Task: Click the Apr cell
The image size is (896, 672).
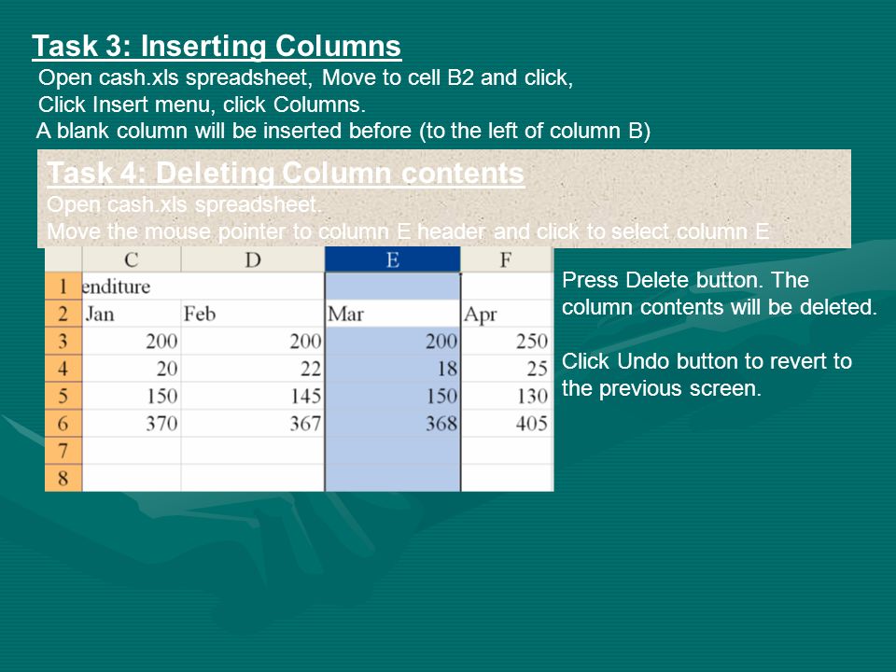Action: (x=507, y=314)
